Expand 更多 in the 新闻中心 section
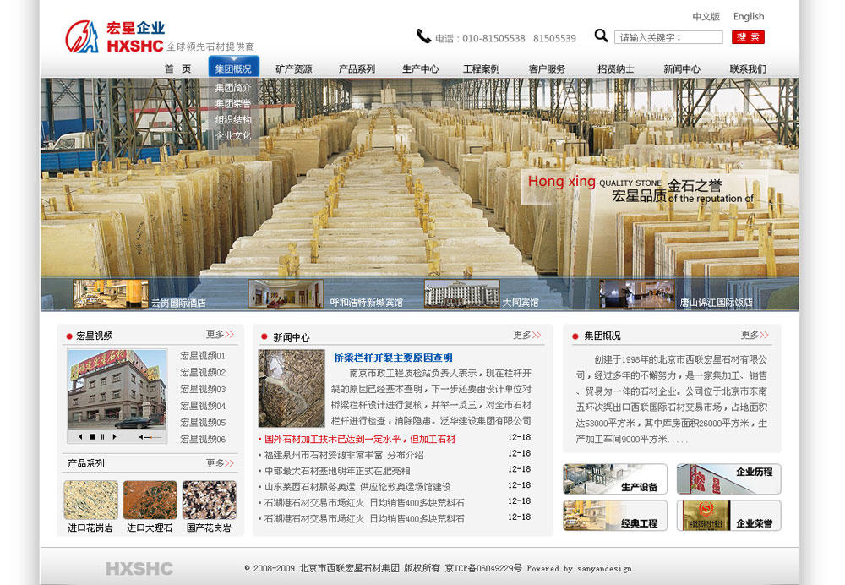The width and height of the screenshot is (845, 585). tap(526, 336)
